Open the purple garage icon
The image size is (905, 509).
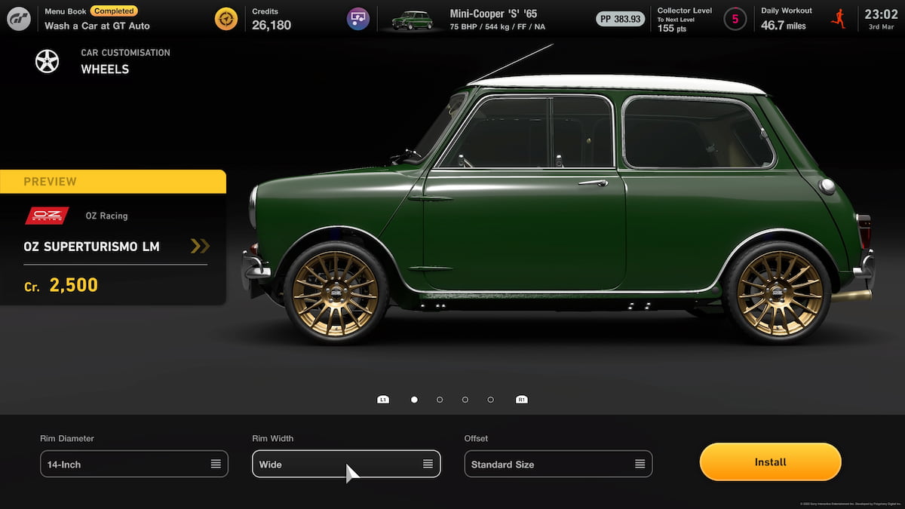pos(358,19)
